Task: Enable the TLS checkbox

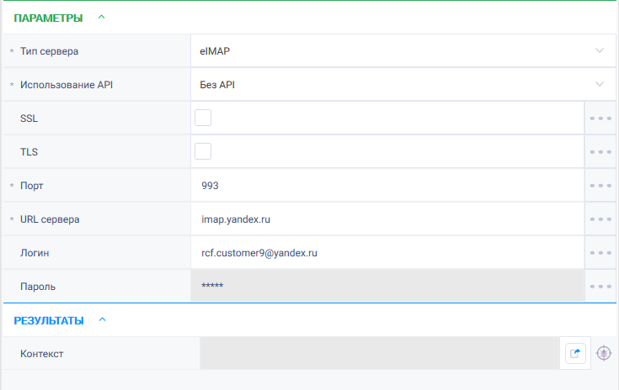Action: tap(203, 151)
